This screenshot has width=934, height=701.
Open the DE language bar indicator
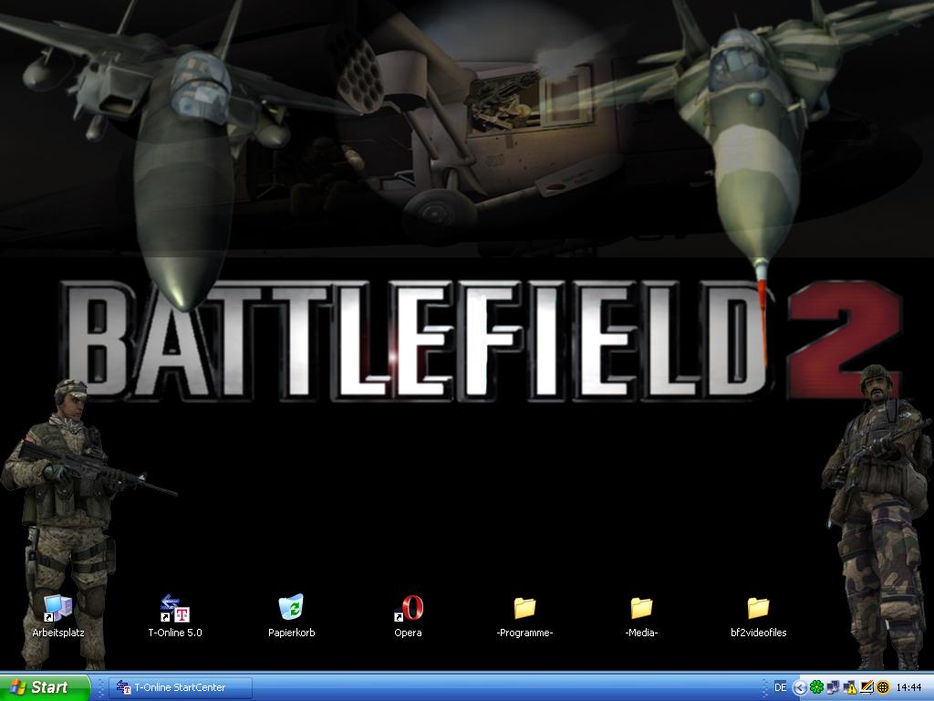tap(781, 687)
